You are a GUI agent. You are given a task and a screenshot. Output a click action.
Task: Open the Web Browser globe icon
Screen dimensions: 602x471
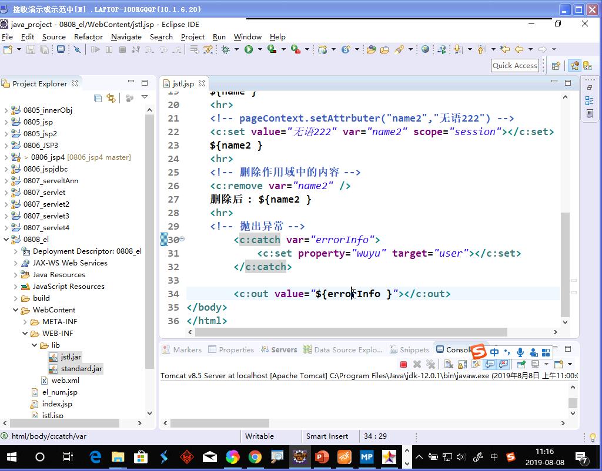pos(425,49)
